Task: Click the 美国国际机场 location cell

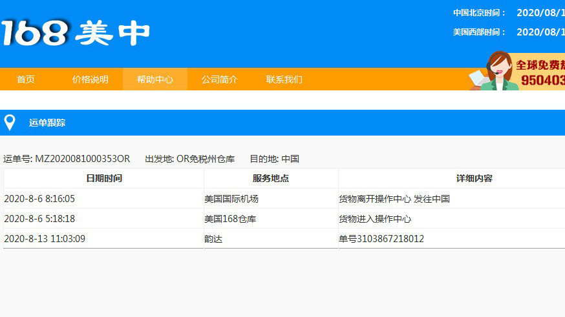Action: [x=231, y=199]
